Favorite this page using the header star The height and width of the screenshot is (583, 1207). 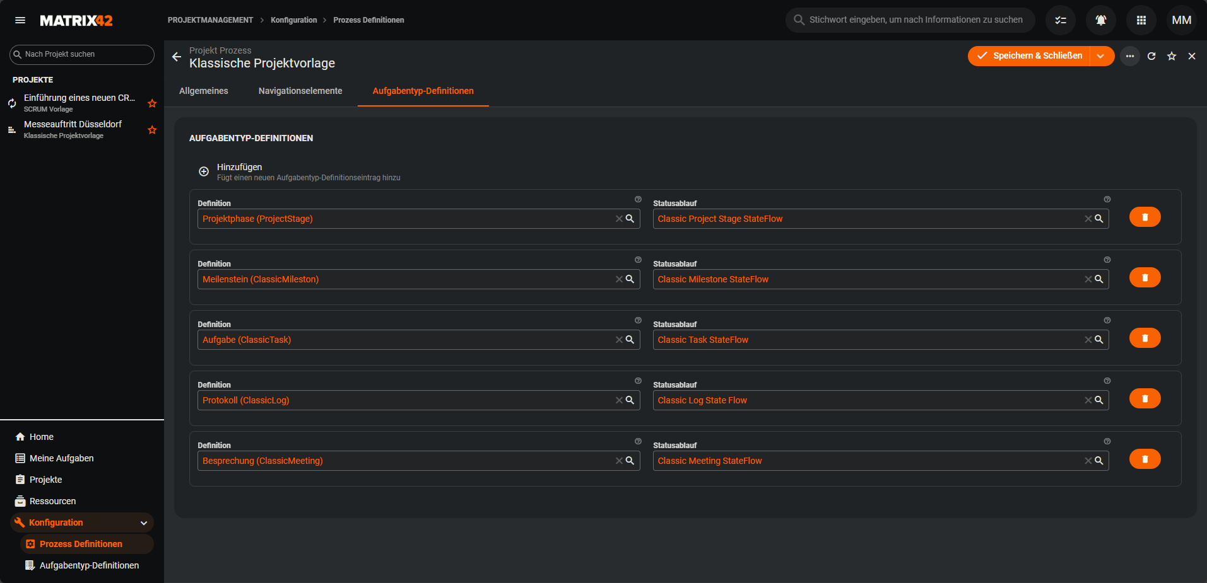tap(1171, 56)
